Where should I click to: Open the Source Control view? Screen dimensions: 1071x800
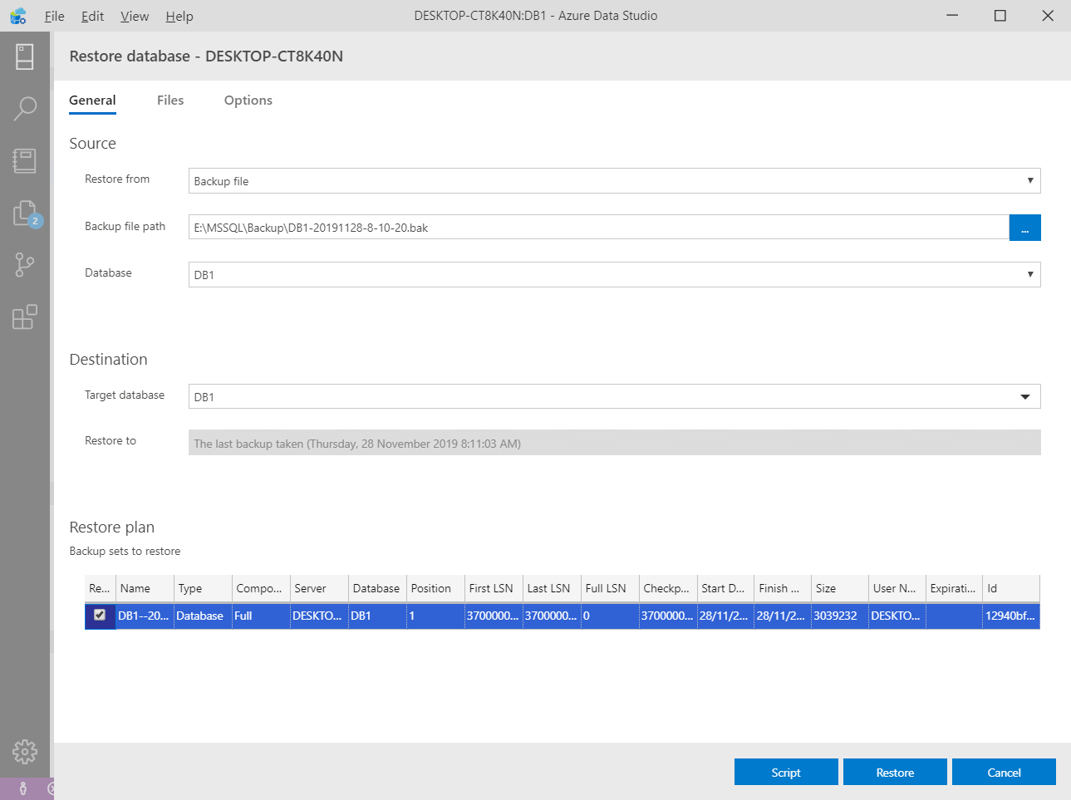tap(25, 265)
